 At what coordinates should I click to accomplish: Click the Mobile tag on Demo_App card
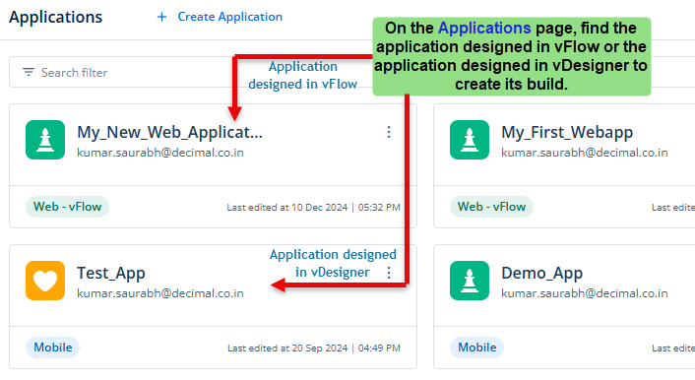click(x=476, y=348)
